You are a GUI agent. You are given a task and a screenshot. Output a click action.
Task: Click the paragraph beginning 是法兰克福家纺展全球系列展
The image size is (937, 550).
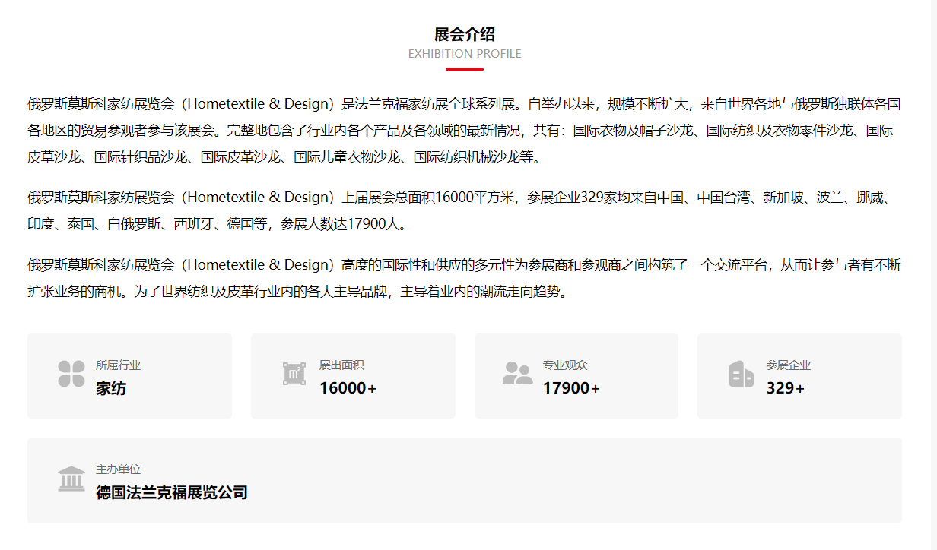(x=465, y=131)
